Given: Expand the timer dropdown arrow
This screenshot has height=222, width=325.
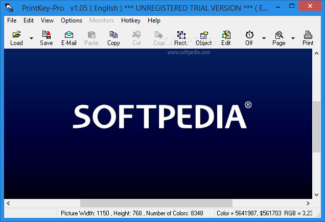Looking at the screenshot, I should coord(264,38).
